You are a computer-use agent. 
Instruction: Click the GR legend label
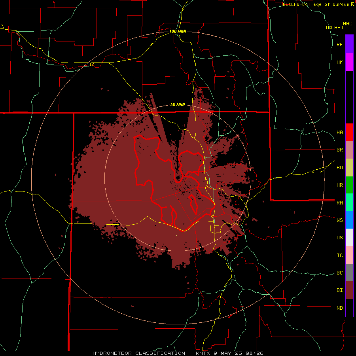(339, 150)
